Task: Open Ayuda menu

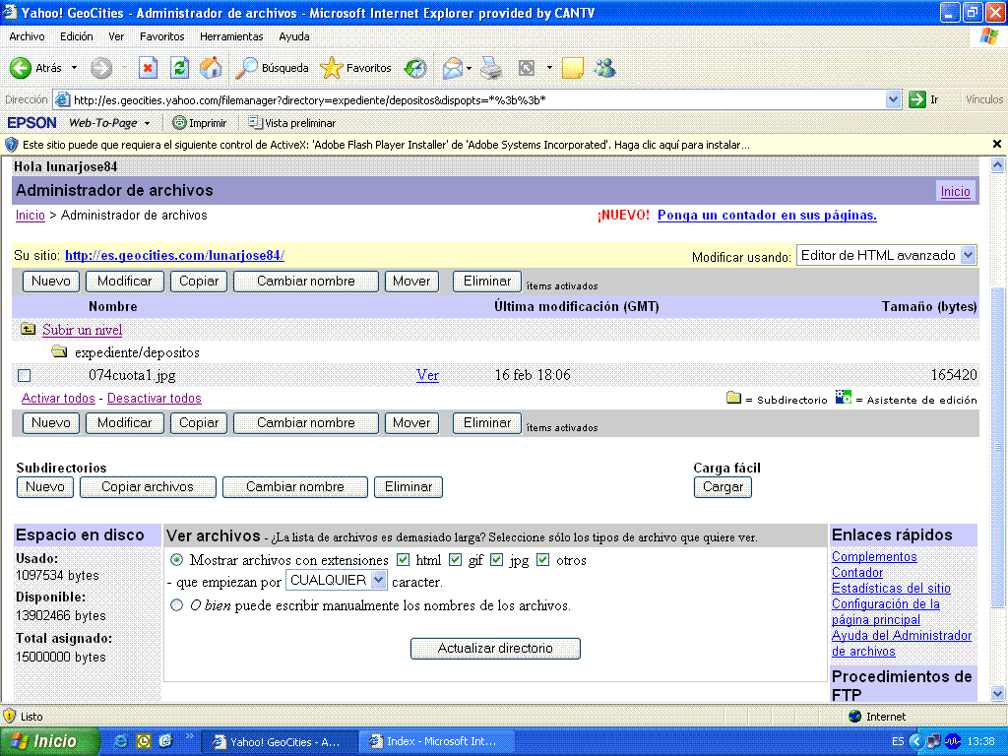Action: click(293, 36)
